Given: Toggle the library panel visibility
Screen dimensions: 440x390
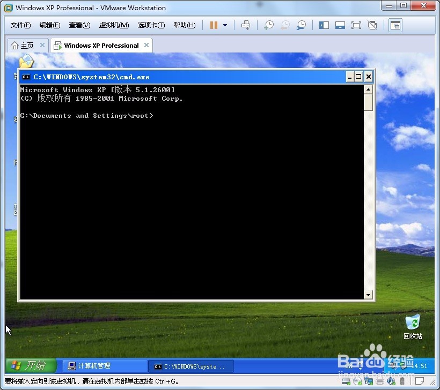Looking at the screenshot, I should coord(324,25).
